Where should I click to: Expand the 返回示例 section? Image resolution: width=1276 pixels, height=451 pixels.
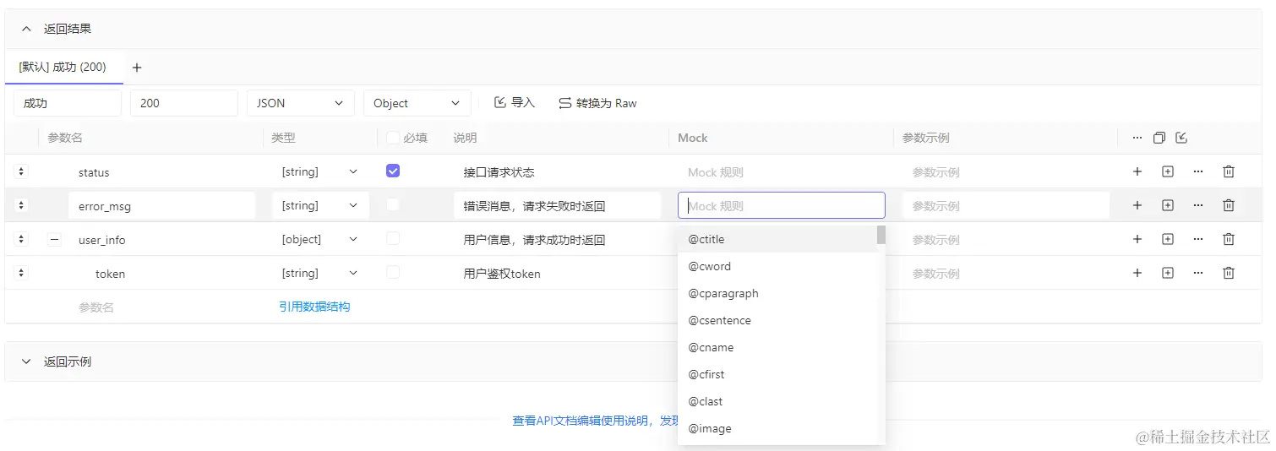26,361
